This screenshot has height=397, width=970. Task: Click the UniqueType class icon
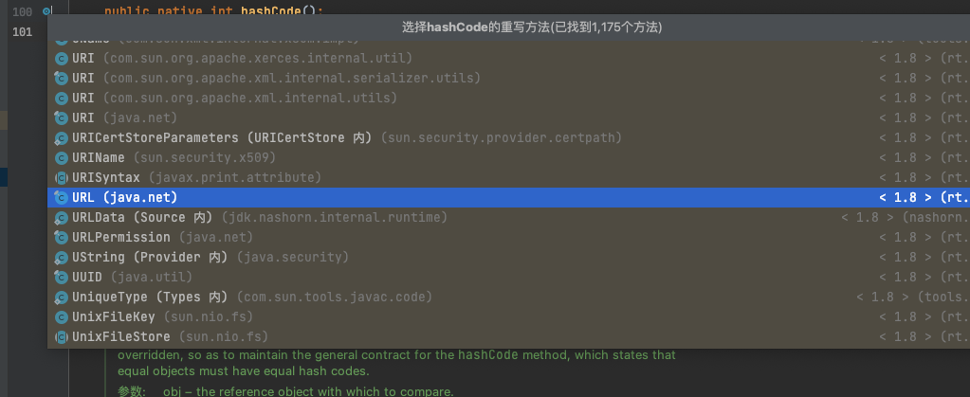(61, 297)
